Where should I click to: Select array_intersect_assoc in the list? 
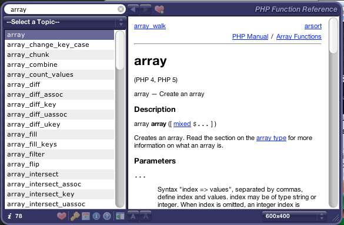(x=59, y=184)
